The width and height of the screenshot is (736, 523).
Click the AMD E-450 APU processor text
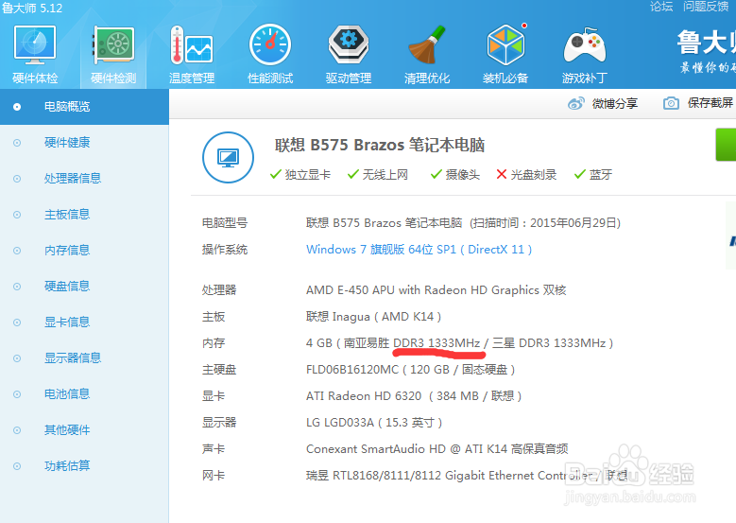[436, 290]
